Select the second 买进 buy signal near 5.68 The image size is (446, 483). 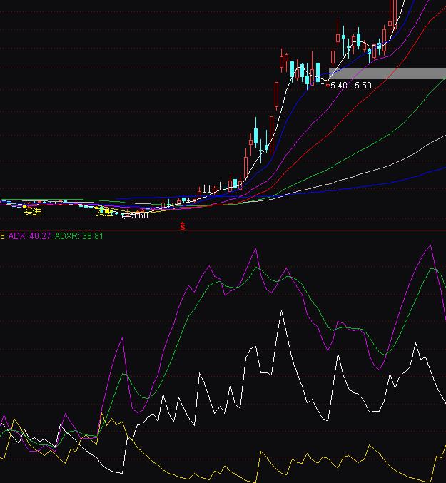(105, 212)
